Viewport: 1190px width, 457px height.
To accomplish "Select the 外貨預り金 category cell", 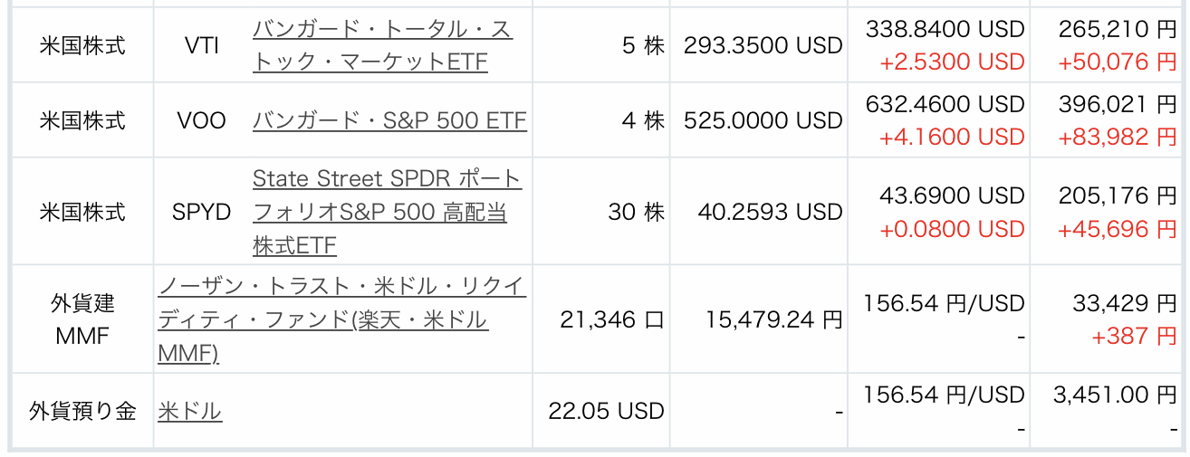I will click(82, 411).
